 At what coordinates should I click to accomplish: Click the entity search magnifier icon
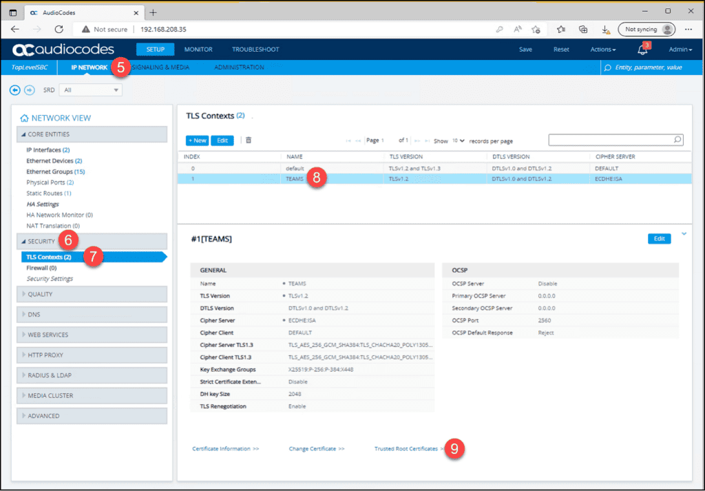(608, 67)
